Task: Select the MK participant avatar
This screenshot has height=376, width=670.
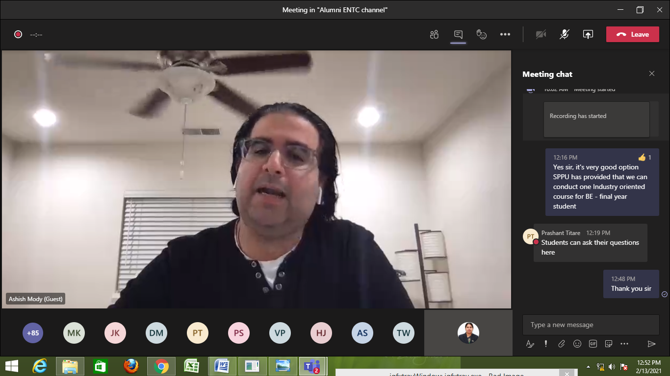Action: tap(74, 333)
